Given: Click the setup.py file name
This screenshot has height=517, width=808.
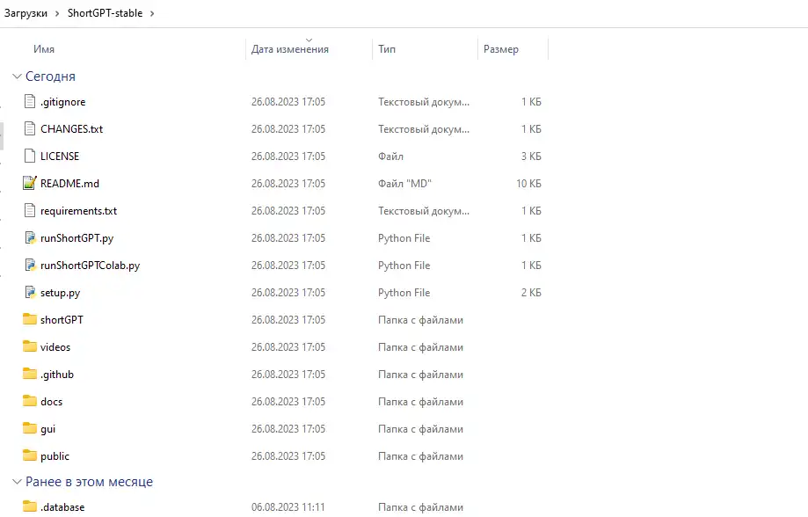Looking at the screenshot, I should (x=61, y=293).
